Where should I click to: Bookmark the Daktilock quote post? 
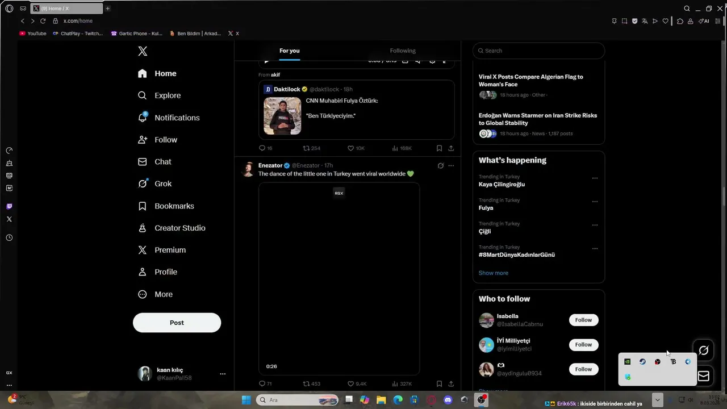439,148
